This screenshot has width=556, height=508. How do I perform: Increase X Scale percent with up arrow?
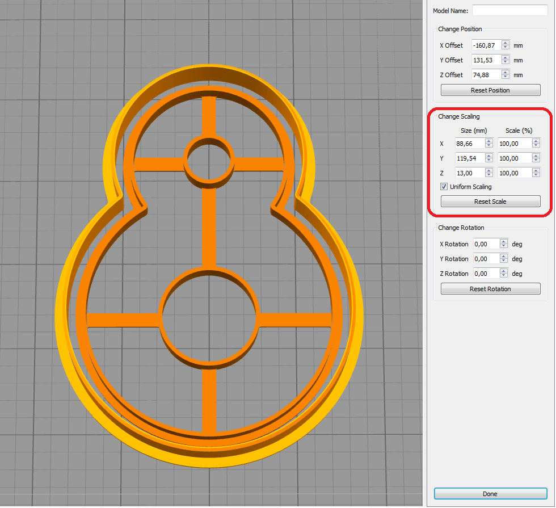pyautogui.click(x=536, y=141)
